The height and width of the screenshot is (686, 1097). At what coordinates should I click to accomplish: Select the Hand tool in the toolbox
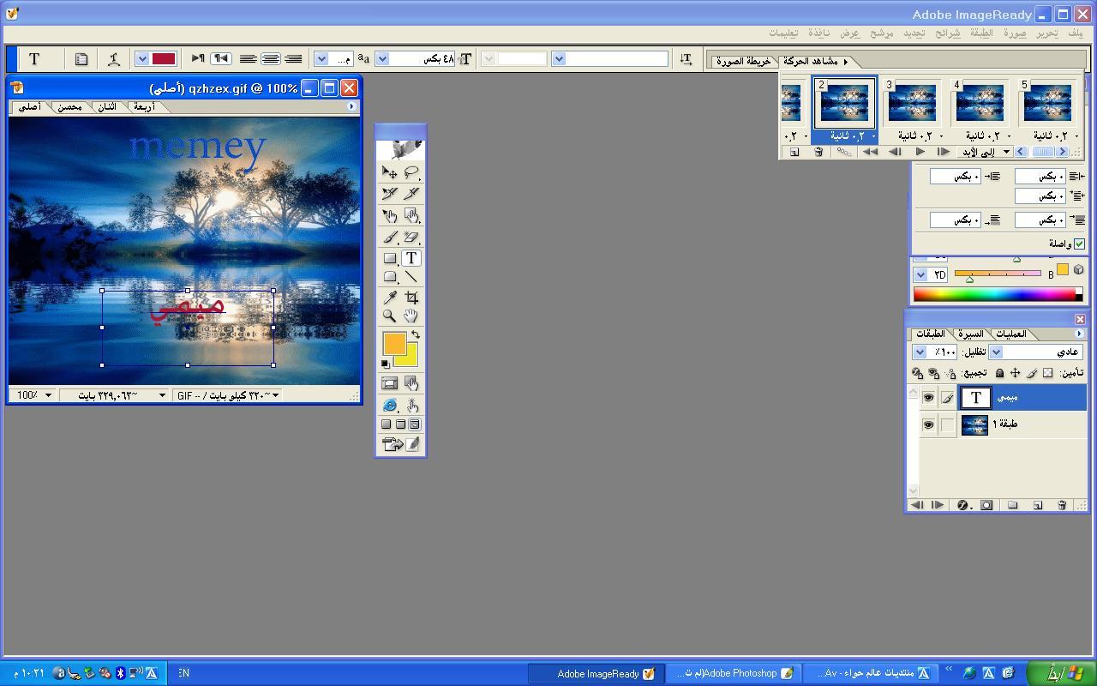(x=411, y=316)
